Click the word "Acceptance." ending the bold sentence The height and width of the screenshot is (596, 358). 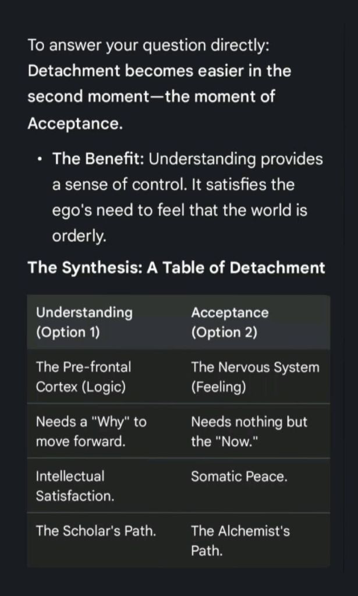tap(75, 124)
